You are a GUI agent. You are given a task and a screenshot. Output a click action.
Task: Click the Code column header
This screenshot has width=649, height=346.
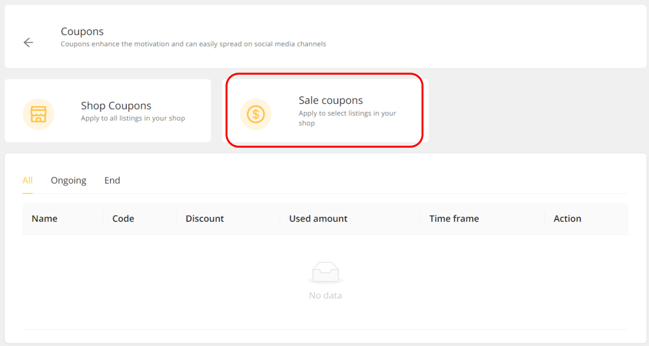point(123,219)
